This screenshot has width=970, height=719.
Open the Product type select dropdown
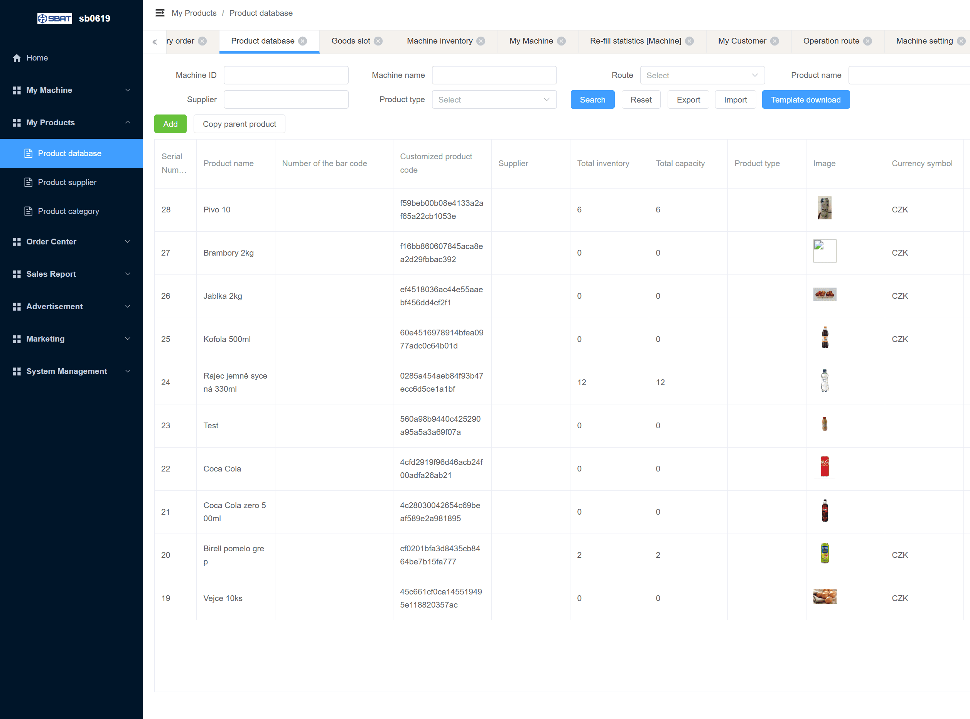click(x=494, y=100)
